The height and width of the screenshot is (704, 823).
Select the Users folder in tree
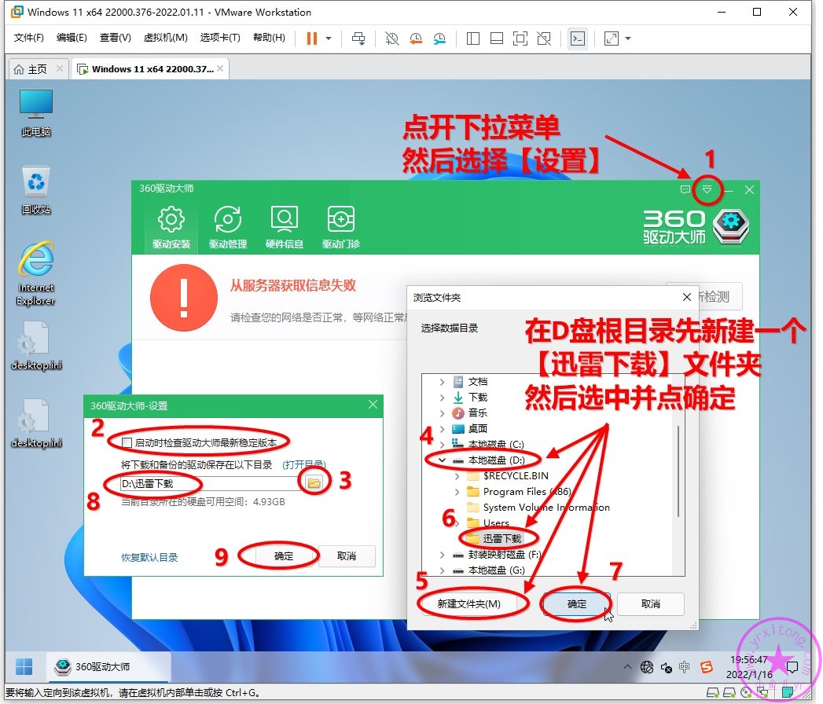coord(488,523)
